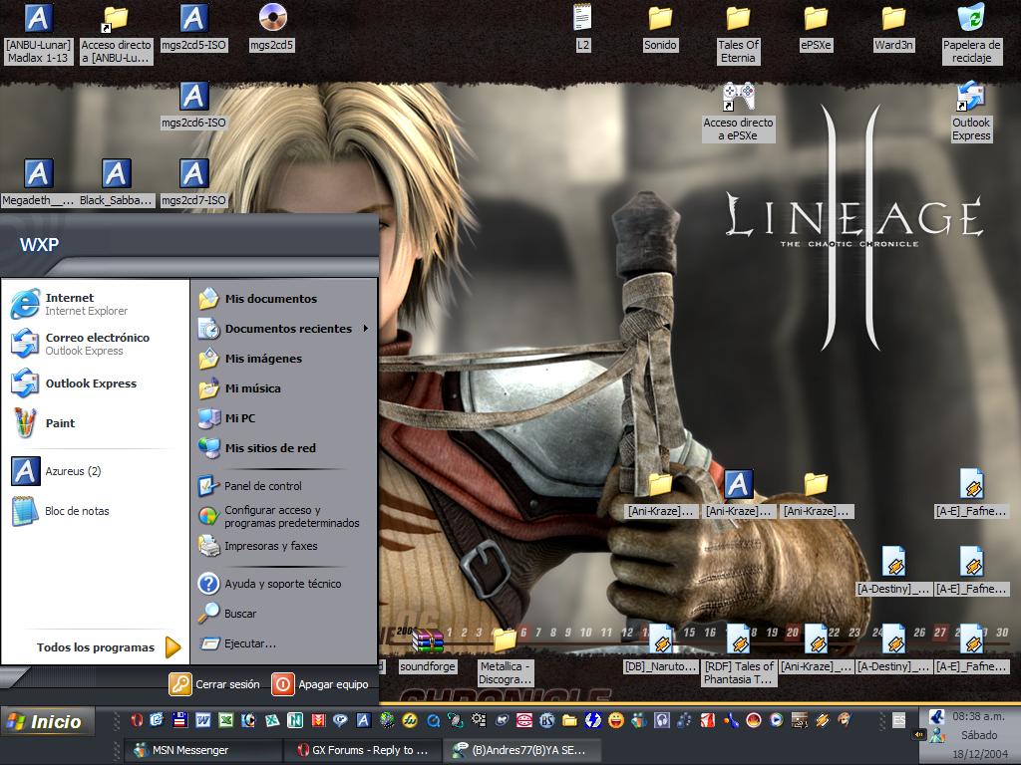The height and width of the screenshot is (765, 1021).
Task: Launch Adobe Acrobat from the quick launch bar
Action: (x=707, y=720)
